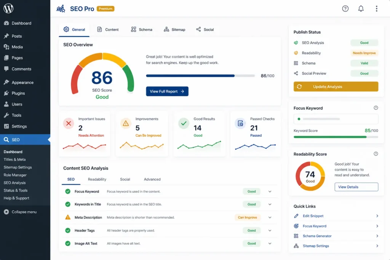
Task: Open the help question-mark icon in header
Action: click(345, 9)
